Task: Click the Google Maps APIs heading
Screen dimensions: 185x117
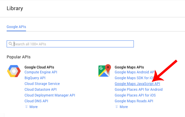Action: pos(129,67)
